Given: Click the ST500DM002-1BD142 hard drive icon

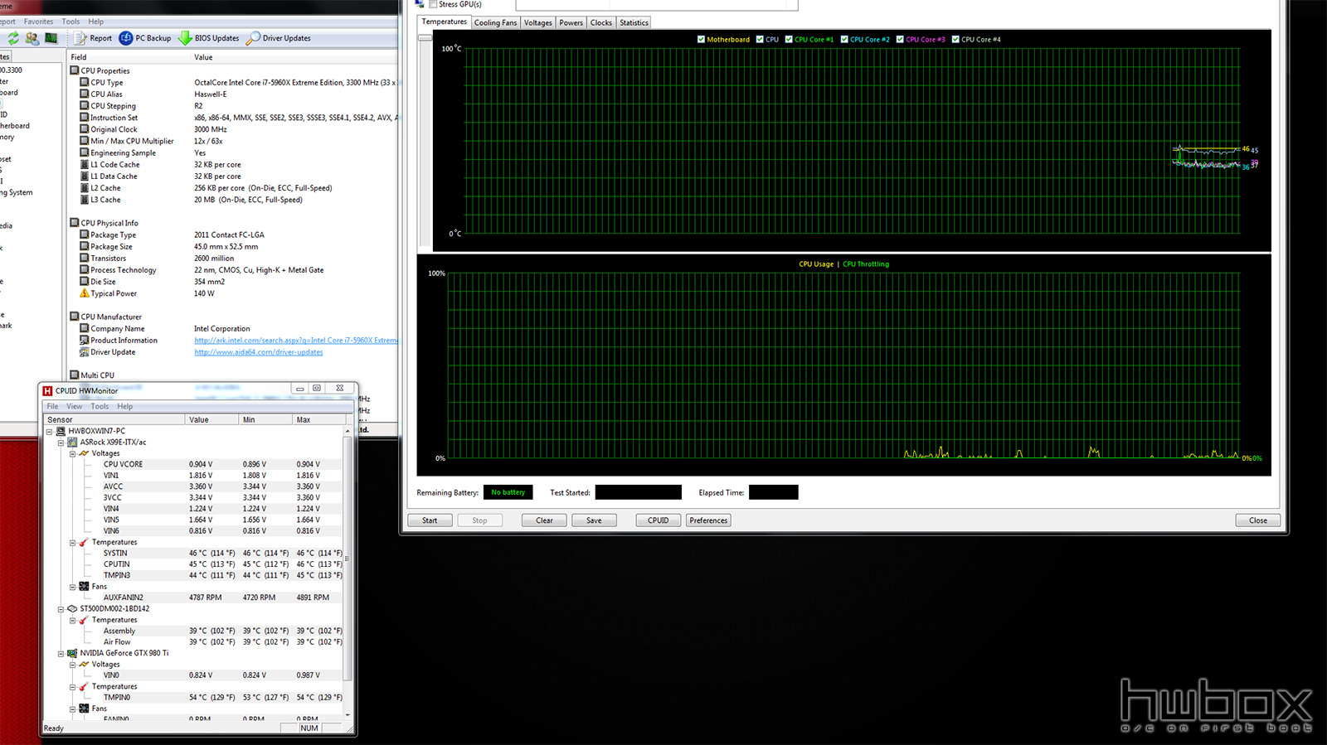Looking at the screenshot, I should (72, 609).
